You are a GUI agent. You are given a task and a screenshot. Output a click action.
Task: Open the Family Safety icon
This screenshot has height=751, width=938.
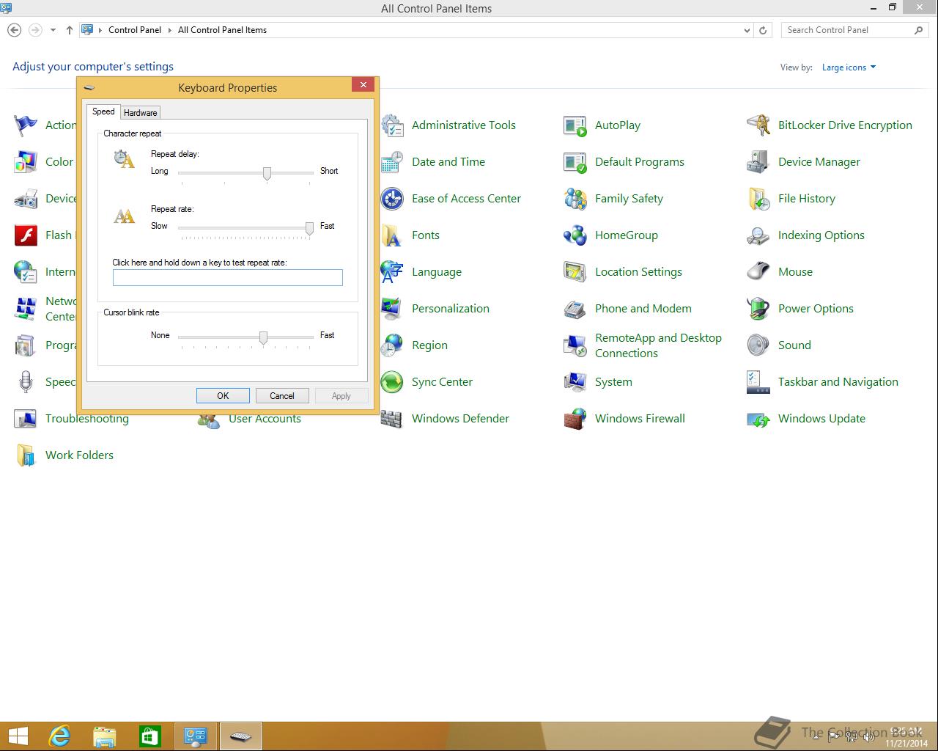coord(575,199)
